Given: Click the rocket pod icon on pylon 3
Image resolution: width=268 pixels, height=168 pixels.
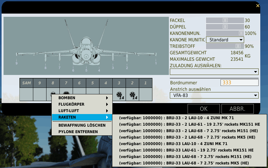Looking at the screenshot, I should tap(119, 94).
